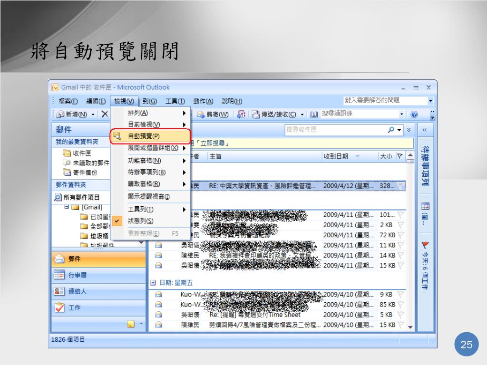The image size is (487, 365).
Task: Expand the 工具列(T) submenu
Action: (x=150, y=210)
